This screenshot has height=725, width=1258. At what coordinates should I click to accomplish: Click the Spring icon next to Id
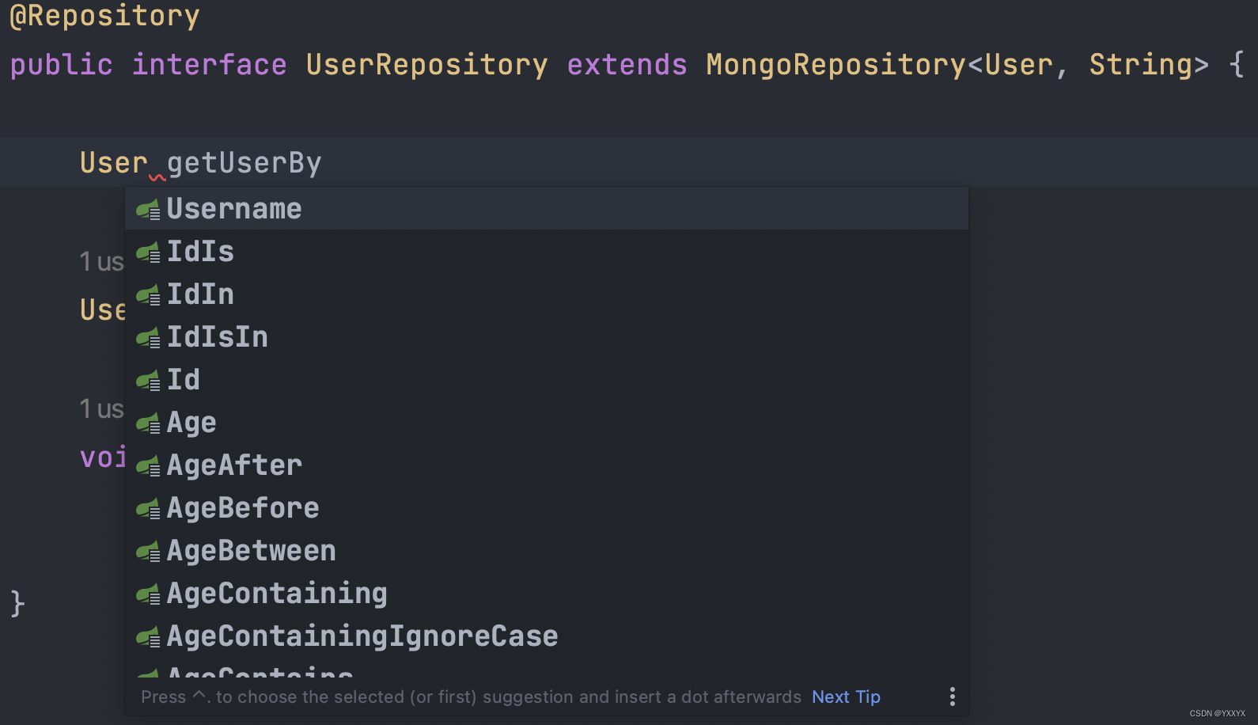tap(148, 381)
